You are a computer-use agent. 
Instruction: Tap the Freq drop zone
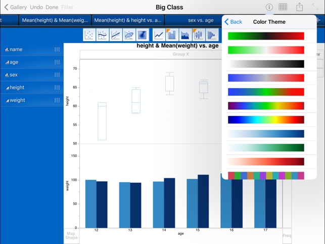click(287, 236)
